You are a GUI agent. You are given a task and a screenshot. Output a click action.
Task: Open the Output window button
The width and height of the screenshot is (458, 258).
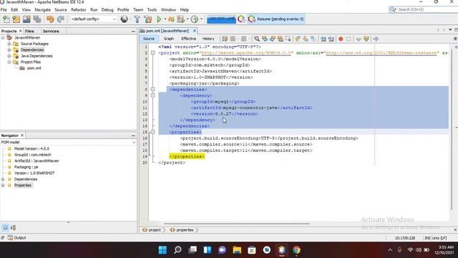click(17, 237)
